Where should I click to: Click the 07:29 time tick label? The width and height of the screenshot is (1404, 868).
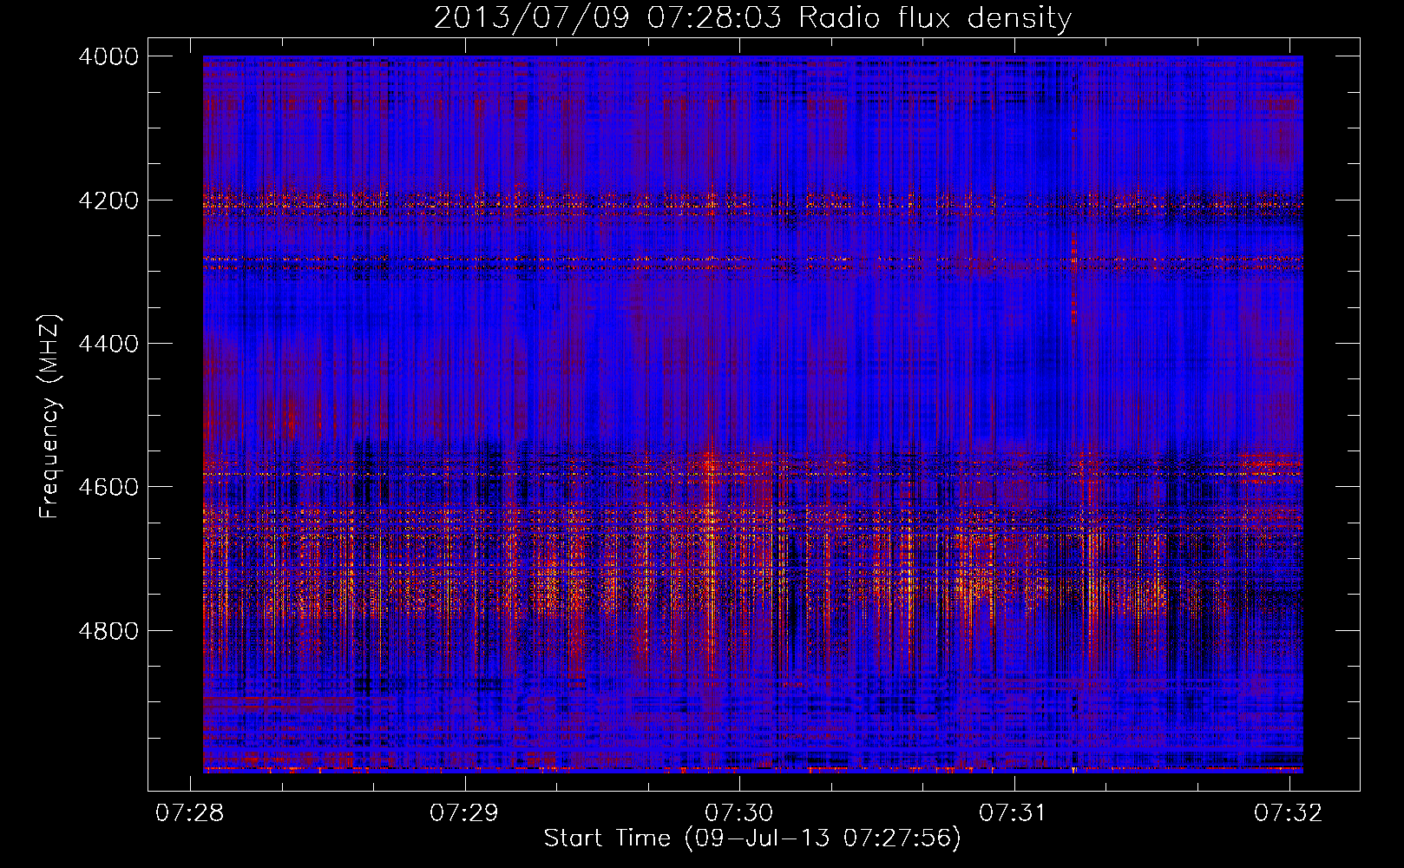[x=464, y=812]
